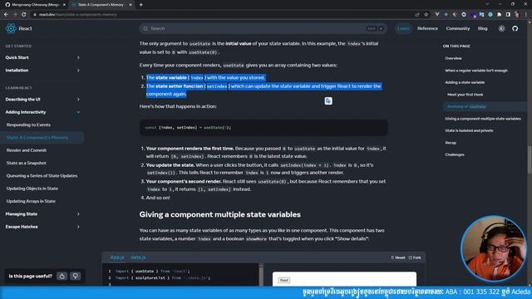The image size is (532, 299).
Task: Click the sandbox Reset button
Action: [398, 257]
